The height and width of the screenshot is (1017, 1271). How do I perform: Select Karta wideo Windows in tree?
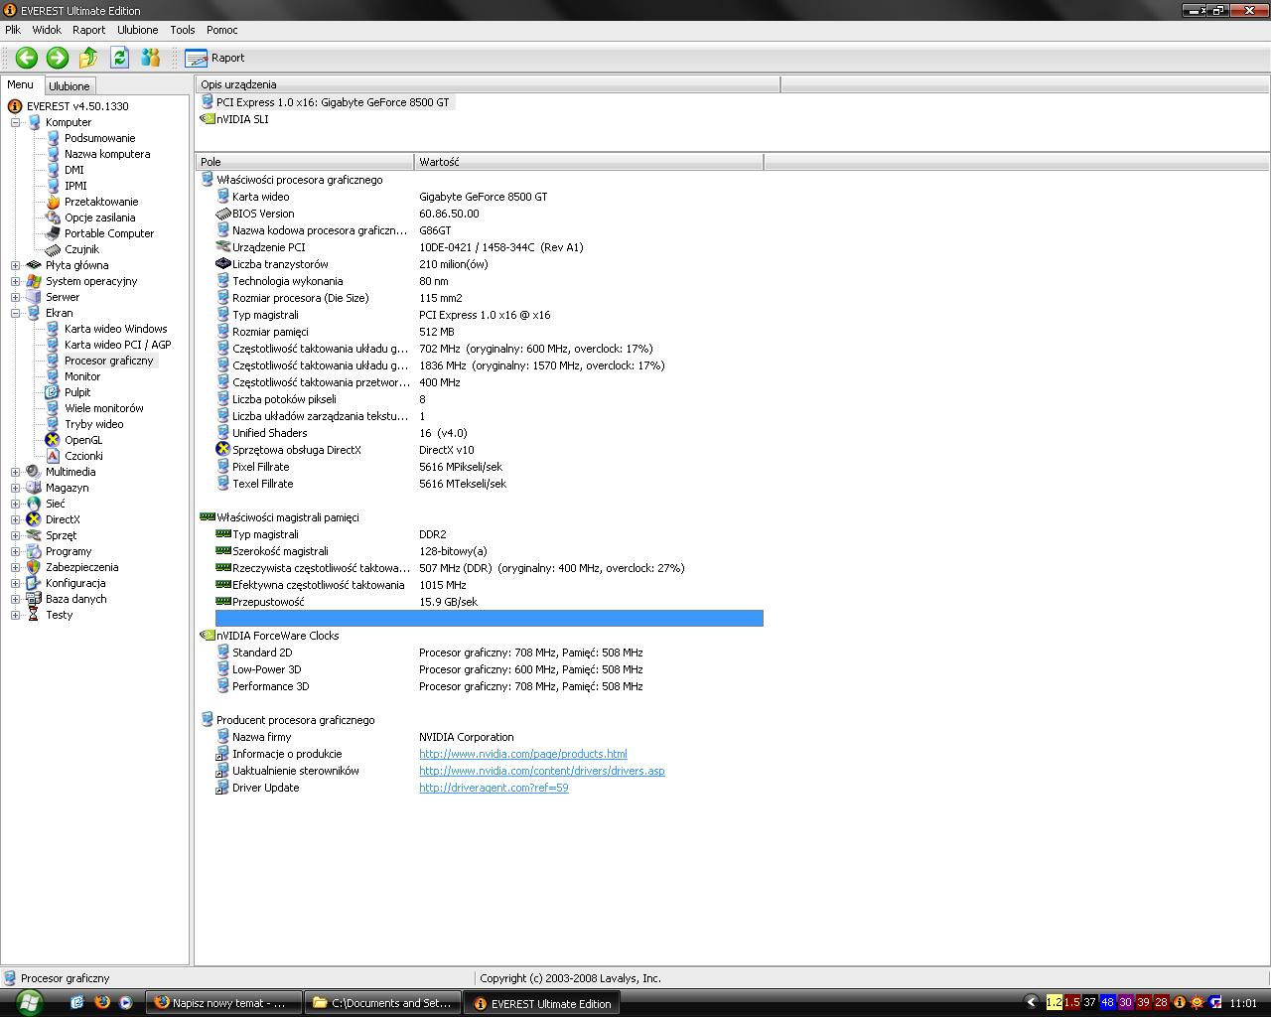pyautogui.click(x=115, y=329)
